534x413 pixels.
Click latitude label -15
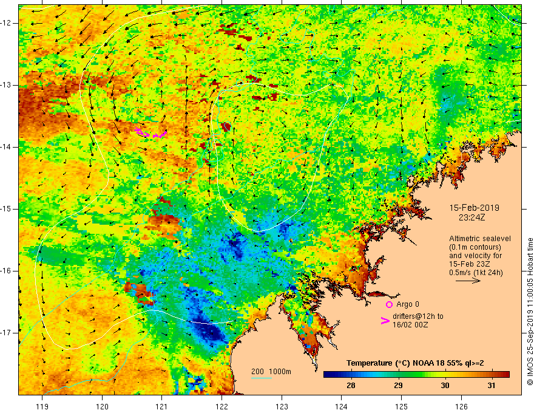coord(6,209)
